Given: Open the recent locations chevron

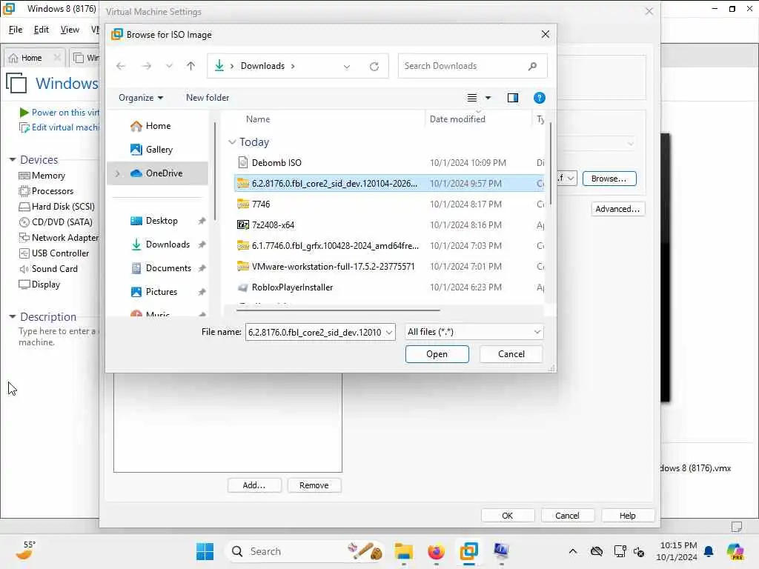Looking at the screenshot, I should coord(169,66).
